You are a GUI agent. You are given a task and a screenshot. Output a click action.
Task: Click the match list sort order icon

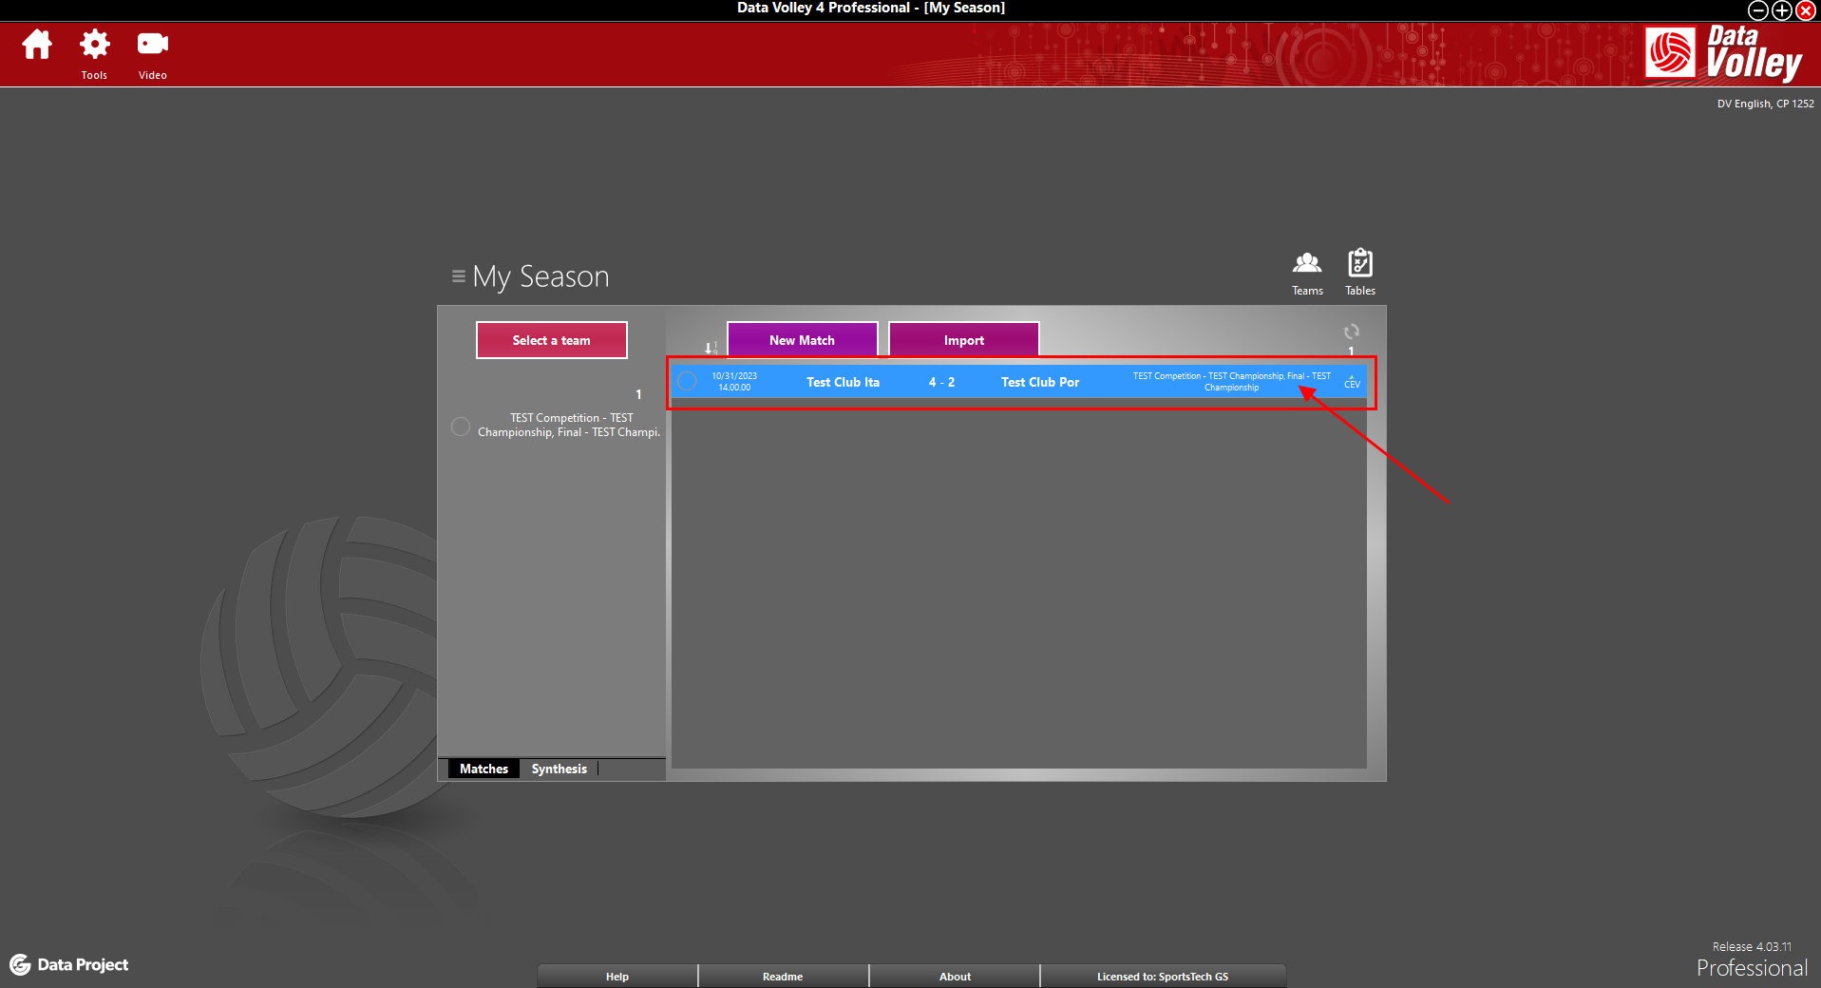click(x=710, y=348)
